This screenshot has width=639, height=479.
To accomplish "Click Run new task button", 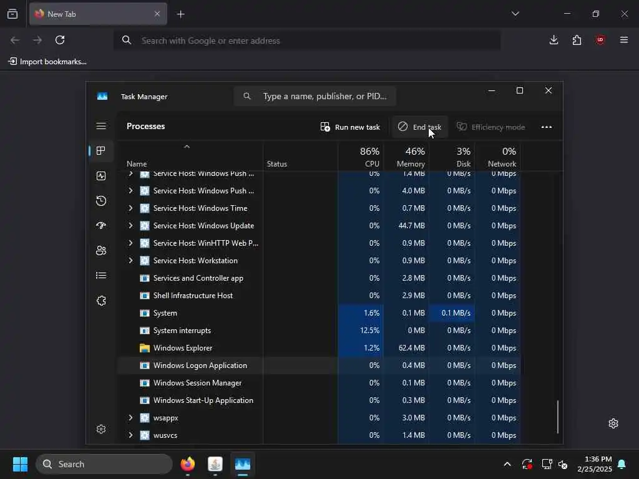I will click(x=350, y=127).
